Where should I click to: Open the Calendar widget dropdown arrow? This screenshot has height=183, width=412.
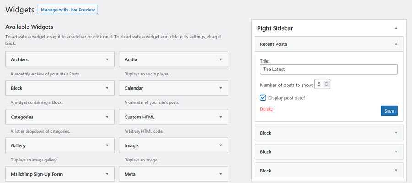(220, 88)
